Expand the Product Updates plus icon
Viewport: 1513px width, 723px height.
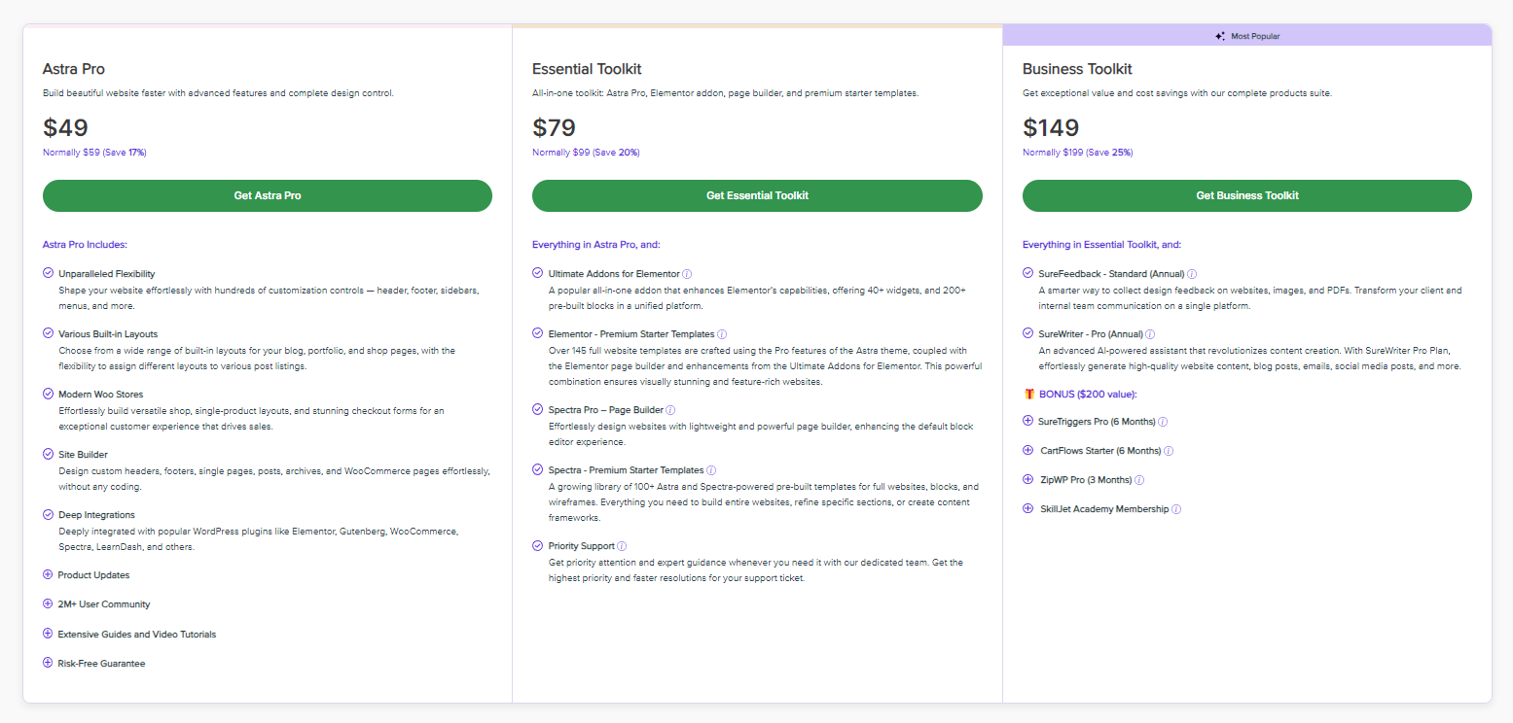(x=48, y=574)
